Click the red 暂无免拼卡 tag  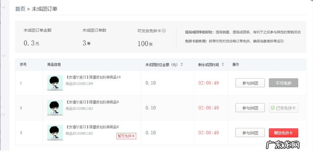(126, 136)
